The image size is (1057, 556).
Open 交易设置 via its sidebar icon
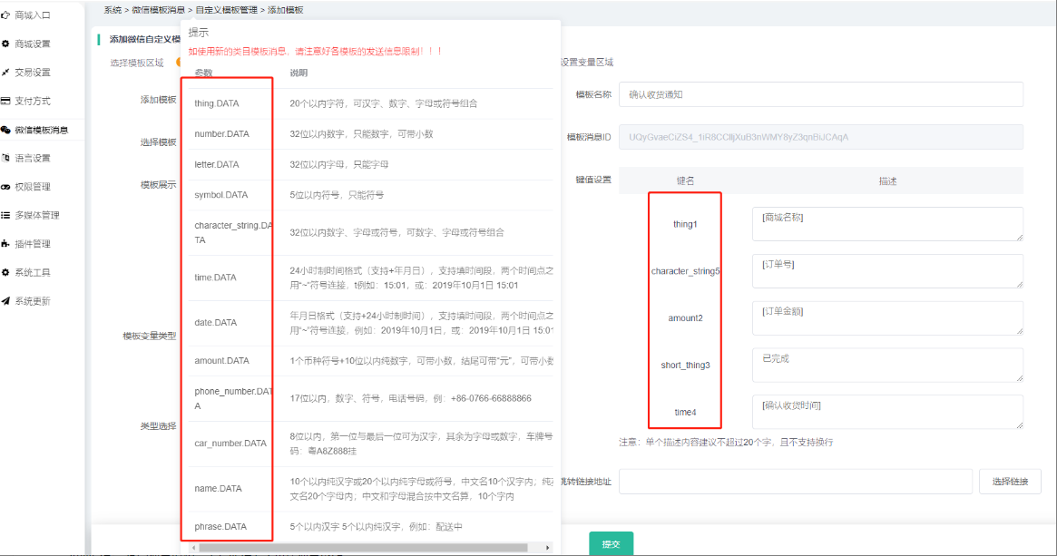5,73
